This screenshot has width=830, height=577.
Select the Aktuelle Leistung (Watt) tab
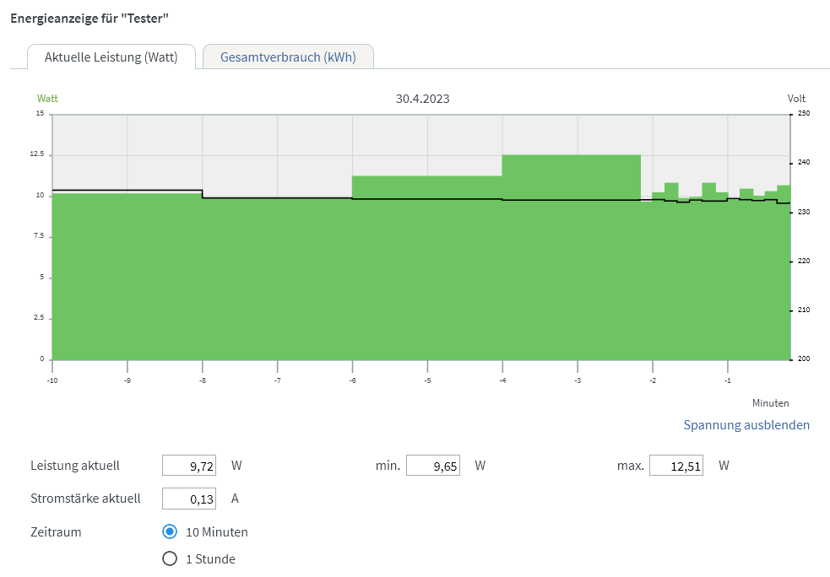click(111, 57)
